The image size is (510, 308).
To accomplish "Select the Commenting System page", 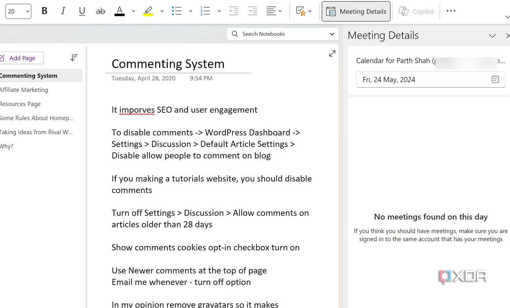I will [40, 76].
